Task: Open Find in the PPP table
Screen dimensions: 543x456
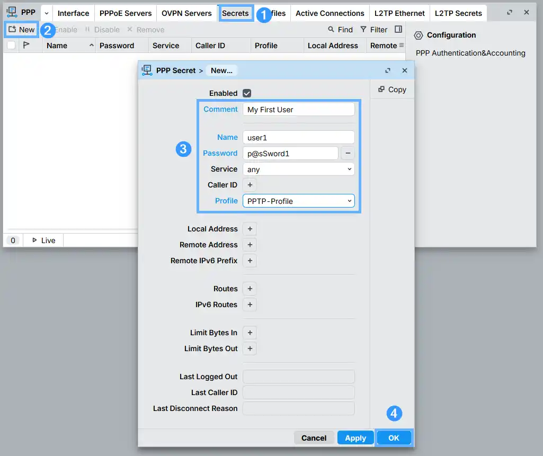Action: click(x=340, y=30)
